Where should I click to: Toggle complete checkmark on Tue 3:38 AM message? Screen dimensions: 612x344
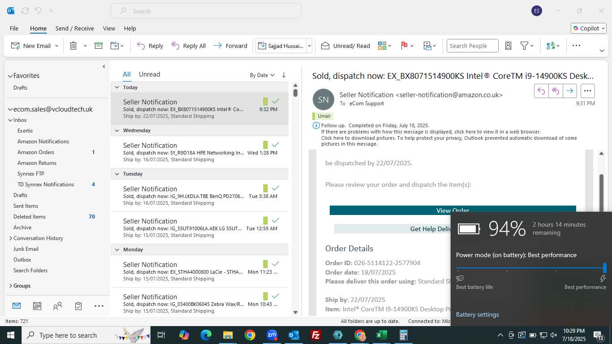coord(276,188)
